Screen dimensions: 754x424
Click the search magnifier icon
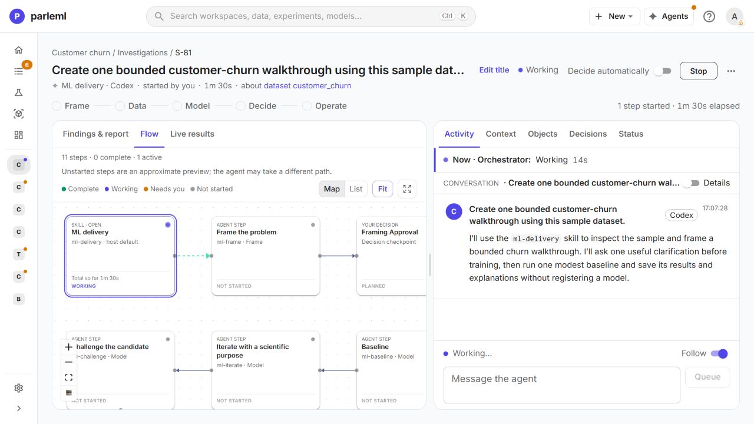[159, 16]
